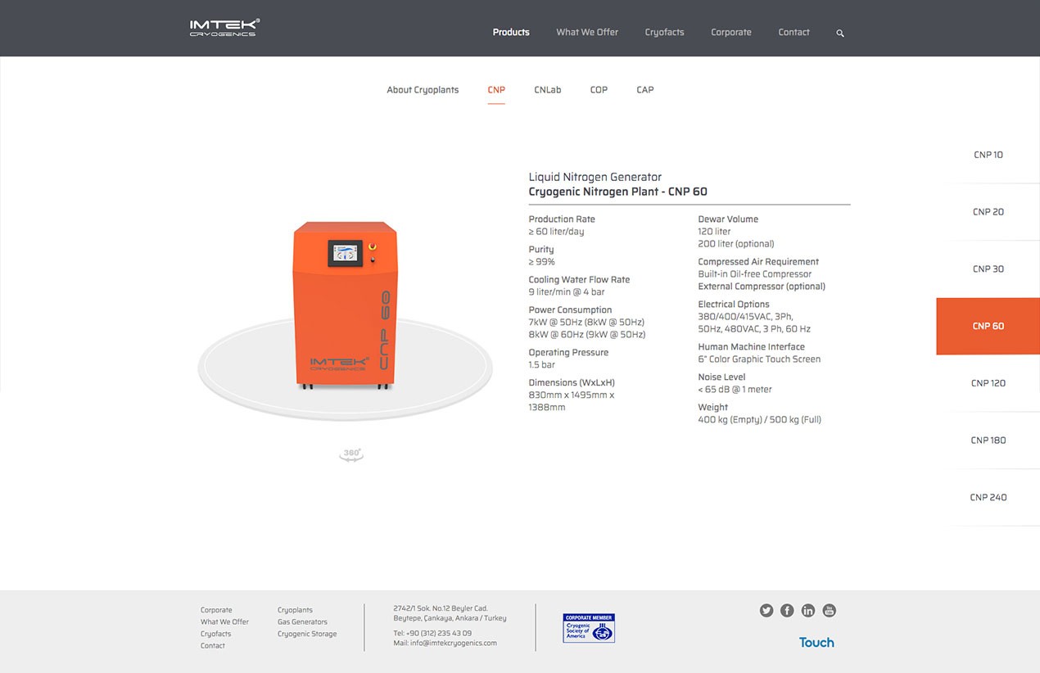The width and height of the screenshot is (1040, 673).
Task: Open the Contact menu in header
Action: click(x=794, y=32)
